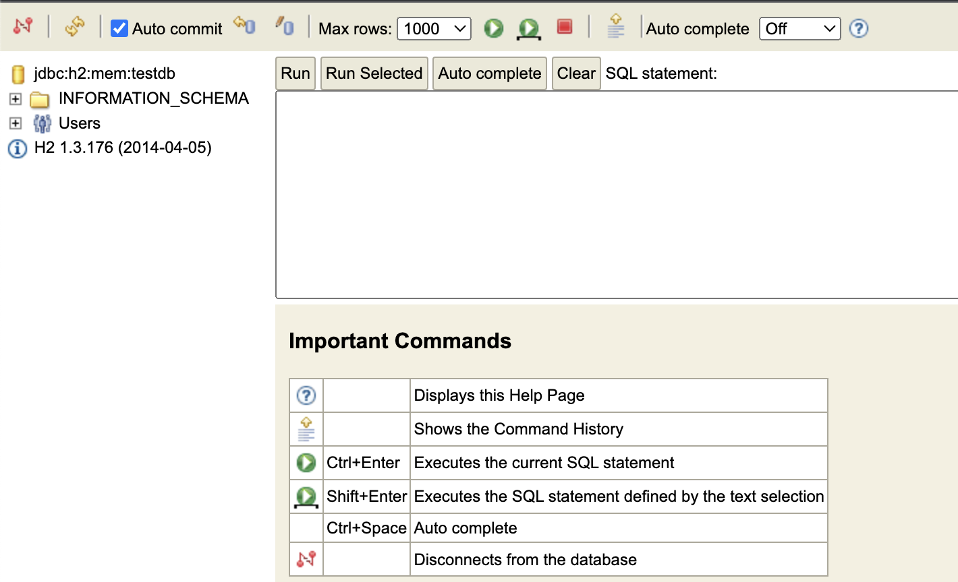
Task: Click the info icon beside H2 version
Action: point(17,148)
